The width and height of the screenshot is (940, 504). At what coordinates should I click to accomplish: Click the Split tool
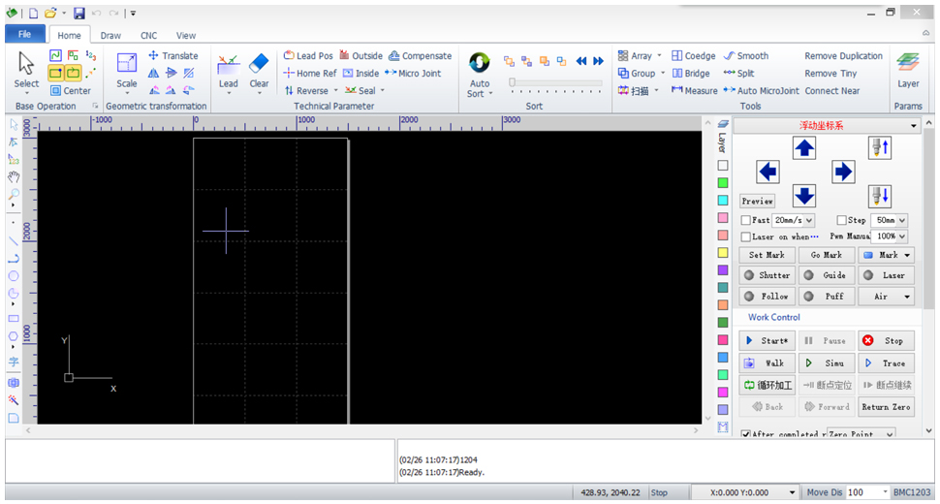pyautogui.click(x=738, y=73)
